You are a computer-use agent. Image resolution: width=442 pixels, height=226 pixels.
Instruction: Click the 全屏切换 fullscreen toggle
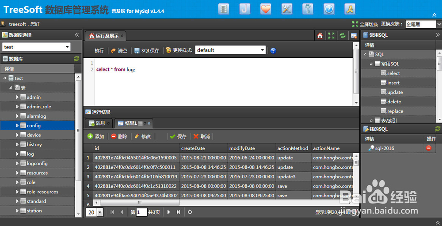pyautogui.click(x=365, y=24)
